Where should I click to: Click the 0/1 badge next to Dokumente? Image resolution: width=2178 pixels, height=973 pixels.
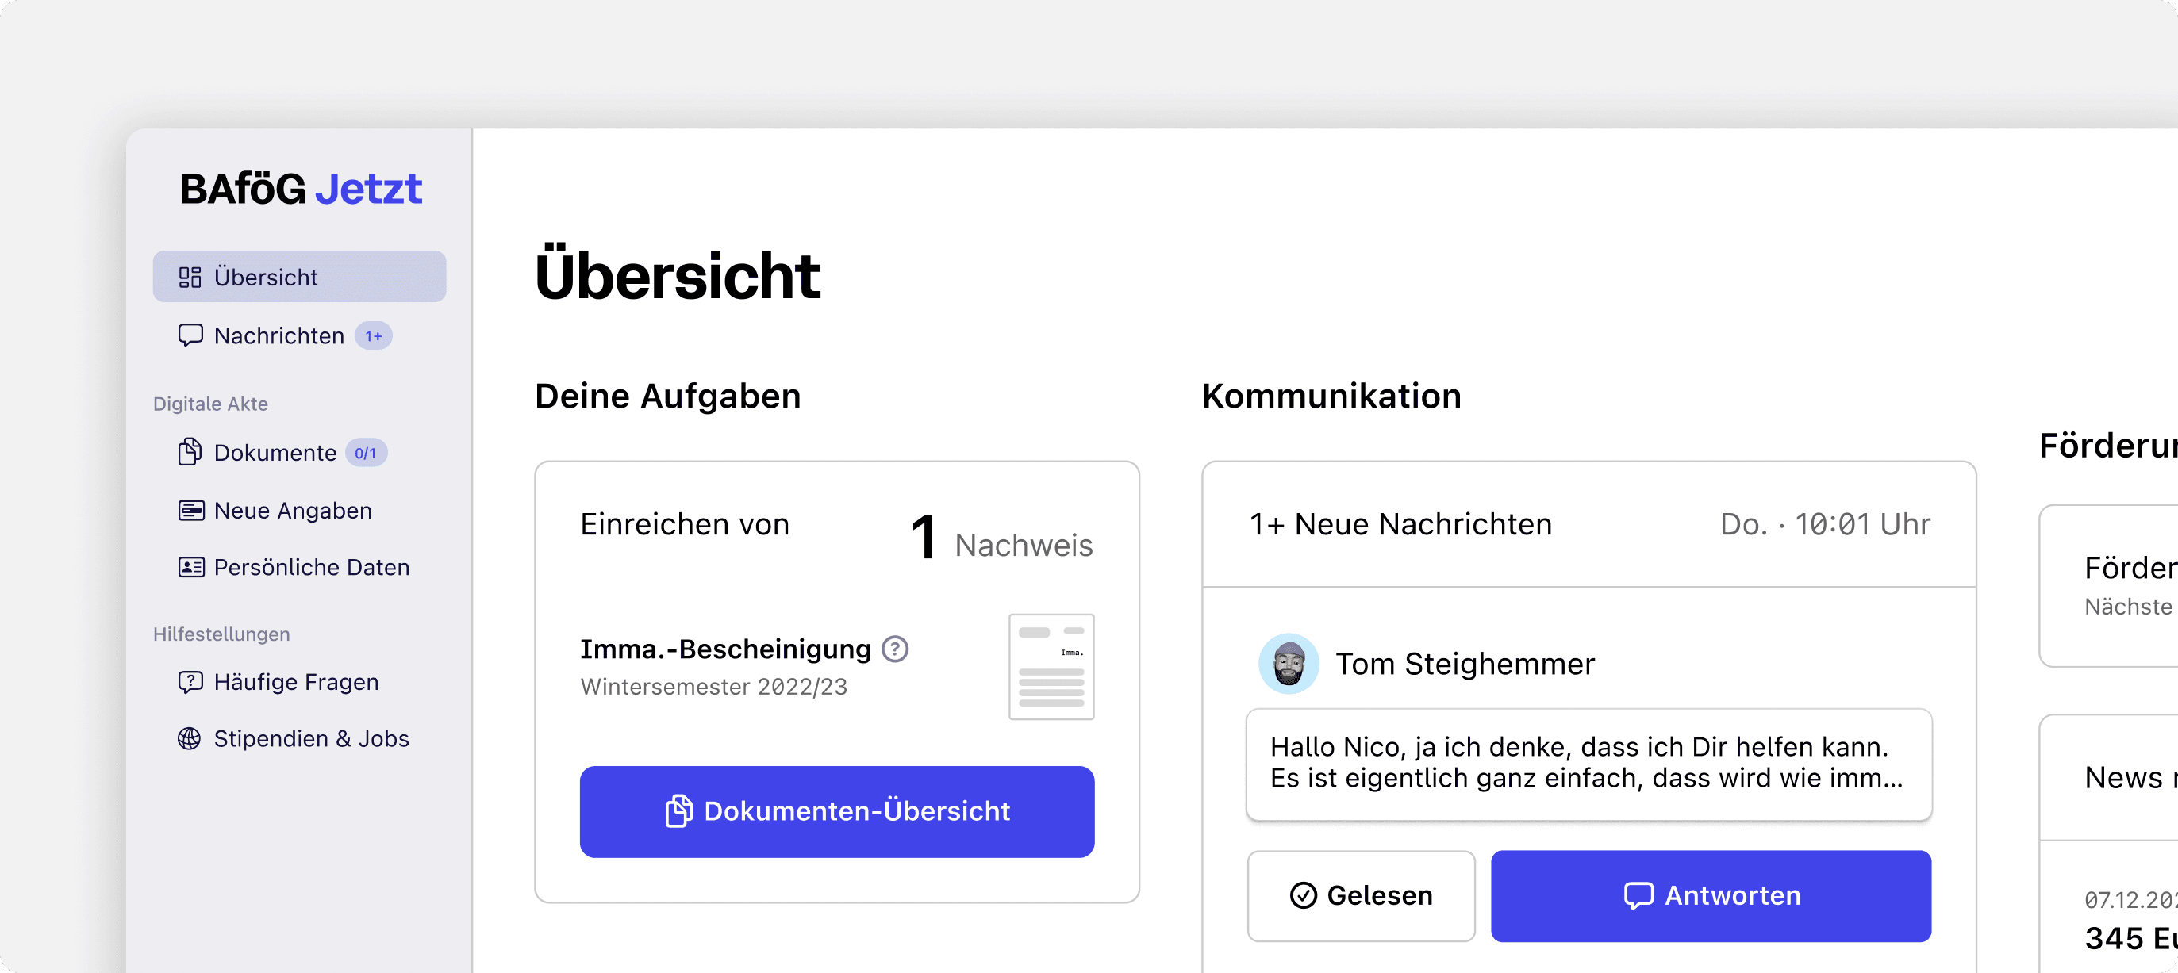(x=366, y=453)
